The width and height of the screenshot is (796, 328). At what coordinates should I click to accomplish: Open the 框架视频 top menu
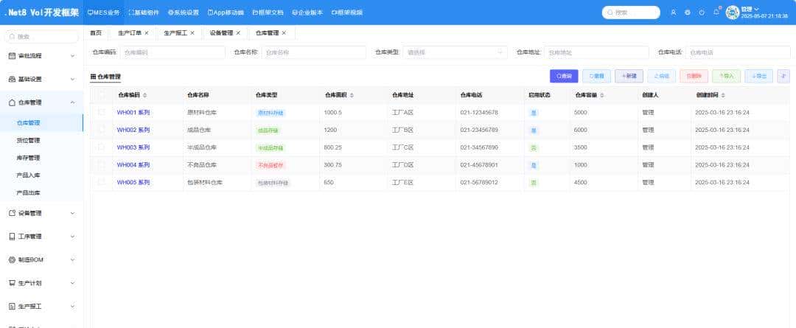pyautogui.click(x=346, y=13)
